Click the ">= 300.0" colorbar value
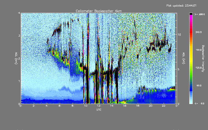This screenshot has width=208, height=130. [200, 14]
